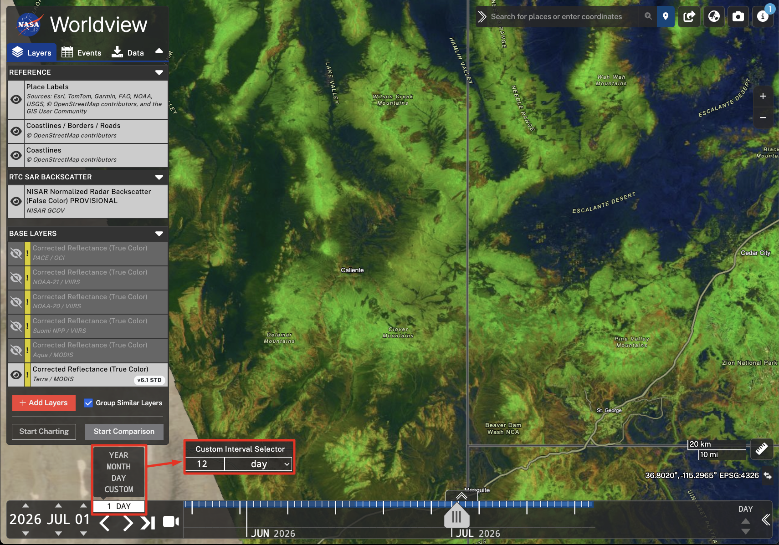Switch to the Data tab

[128, 52]
